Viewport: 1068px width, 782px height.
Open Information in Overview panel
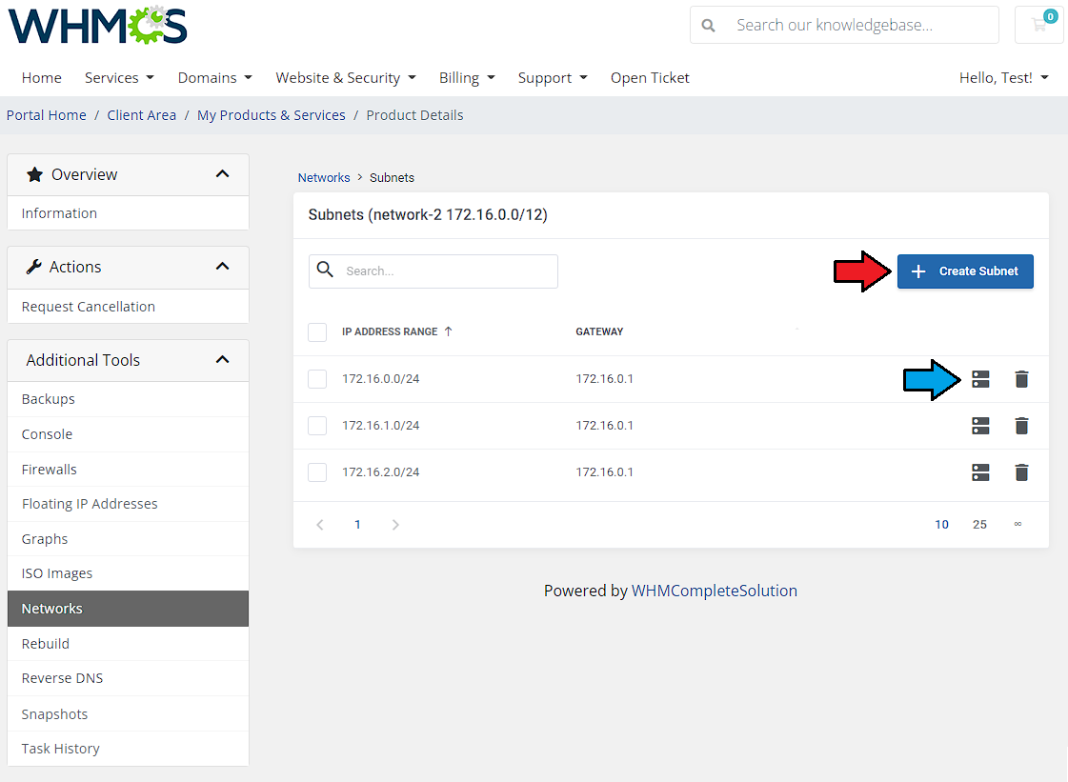click(128, 213)
